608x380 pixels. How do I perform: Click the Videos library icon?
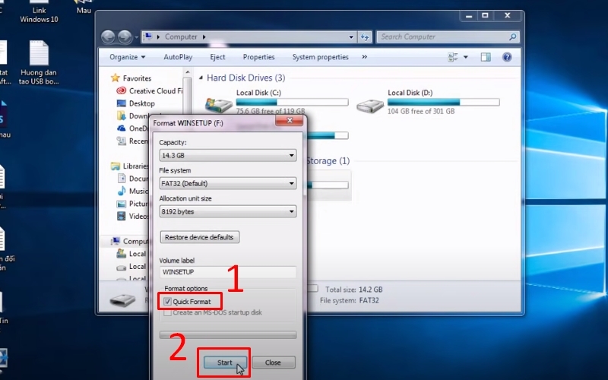pos(122,216)
